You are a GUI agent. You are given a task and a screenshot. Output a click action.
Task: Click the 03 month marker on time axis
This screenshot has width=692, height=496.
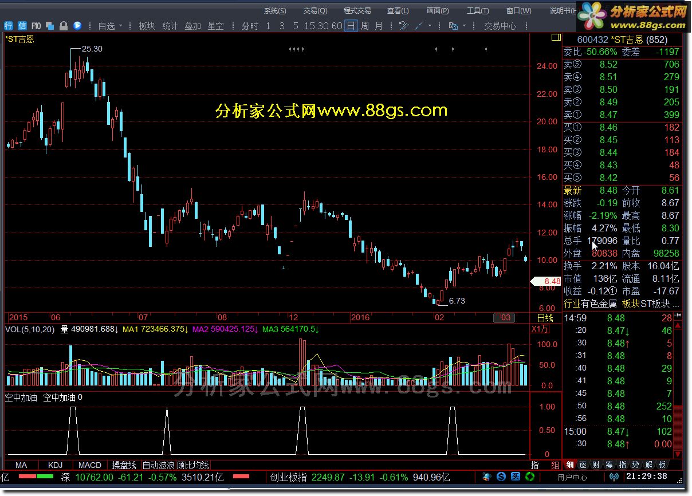tap(505, 317)
